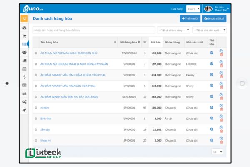
Task: Click the calendar icon in sidebar
Action: (x=25, y=69)
